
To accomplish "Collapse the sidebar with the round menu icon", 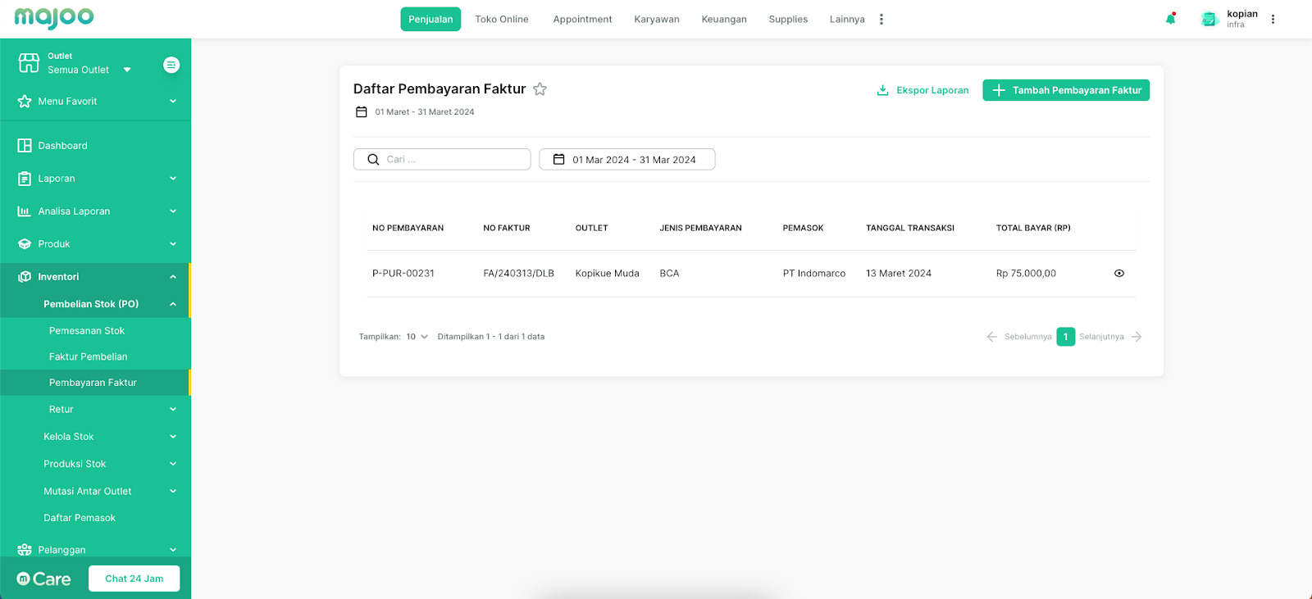I will pos(171,65).
